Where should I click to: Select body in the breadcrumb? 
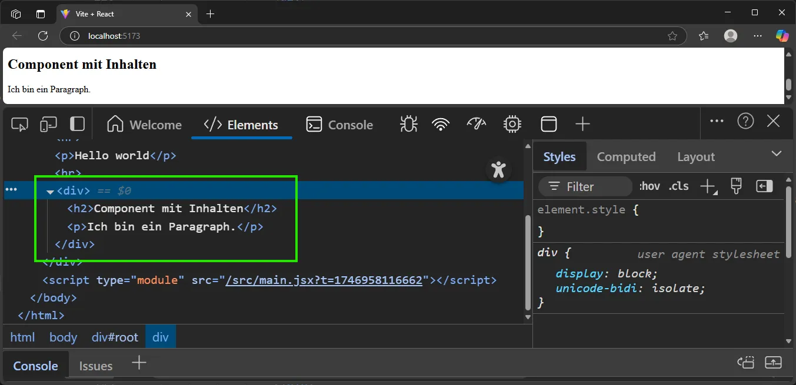click(x=63, y=337)
